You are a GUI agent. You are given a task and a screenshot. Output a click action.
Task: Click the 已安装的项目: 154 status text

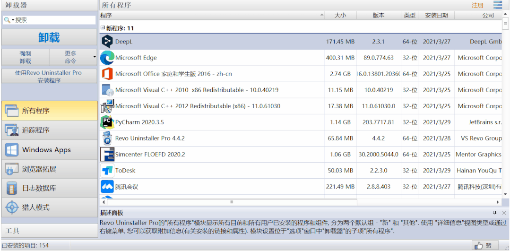[26, 245]
